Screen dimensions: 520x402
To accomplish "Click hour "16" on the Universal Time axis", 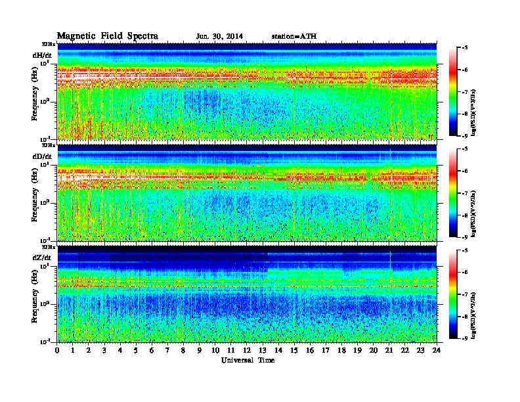I will tap(310, 351).
